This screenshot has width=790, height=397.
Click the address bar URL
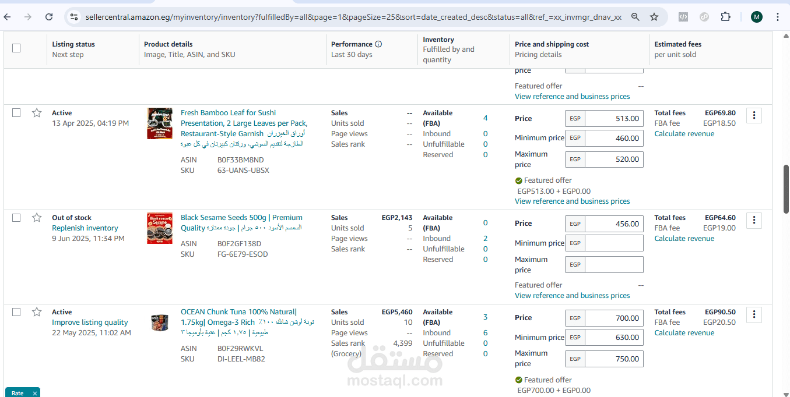point(353,17)
